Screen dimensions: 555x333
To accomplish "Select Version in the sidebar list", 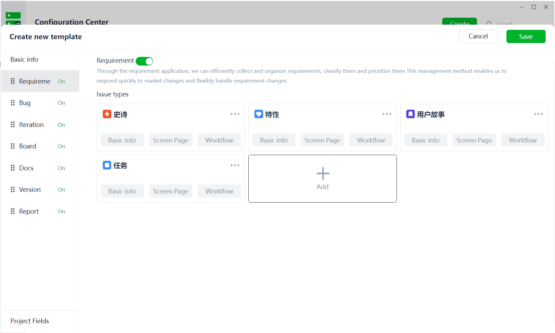I will coord(40,189).
